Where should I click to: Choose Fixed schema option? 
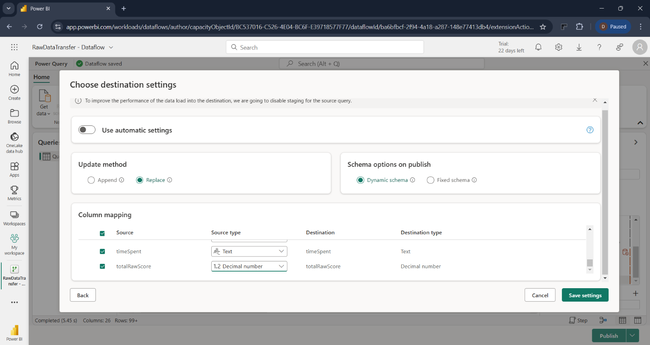[x=430, y=180]
